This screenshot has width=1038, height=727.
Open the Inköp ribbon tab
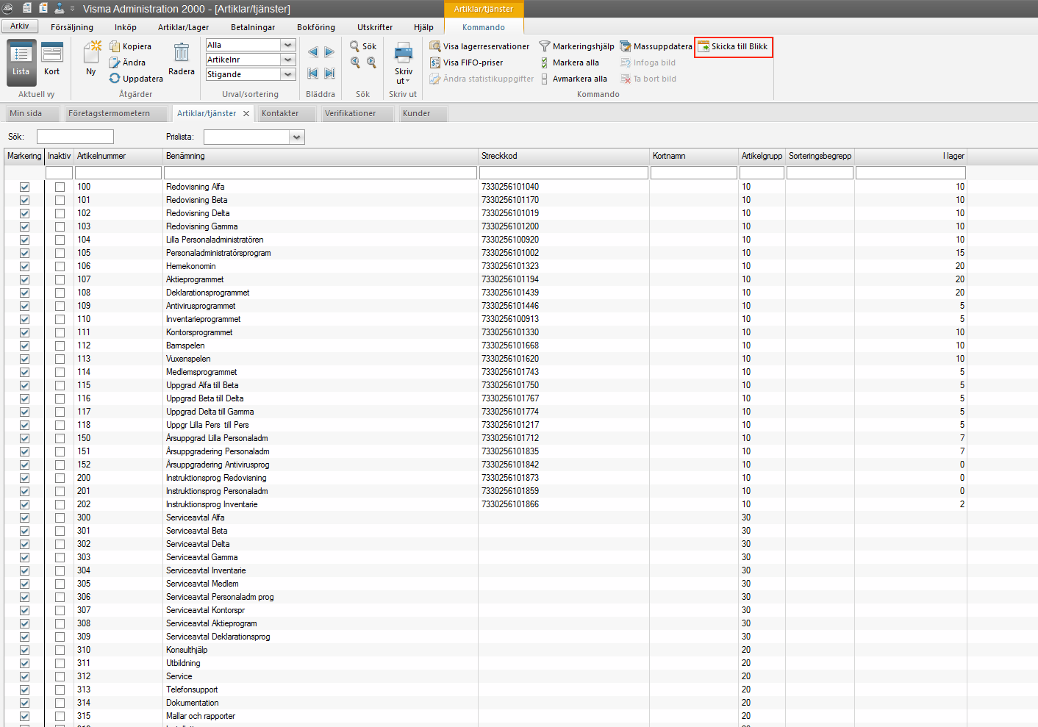(126, 27)
